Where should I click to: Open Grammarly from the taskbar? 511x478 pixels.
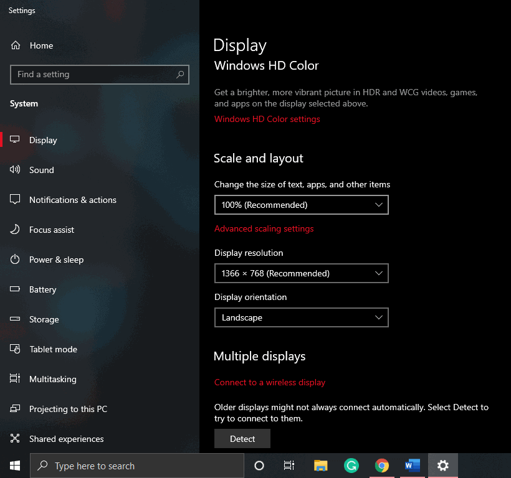pos(351,466)
